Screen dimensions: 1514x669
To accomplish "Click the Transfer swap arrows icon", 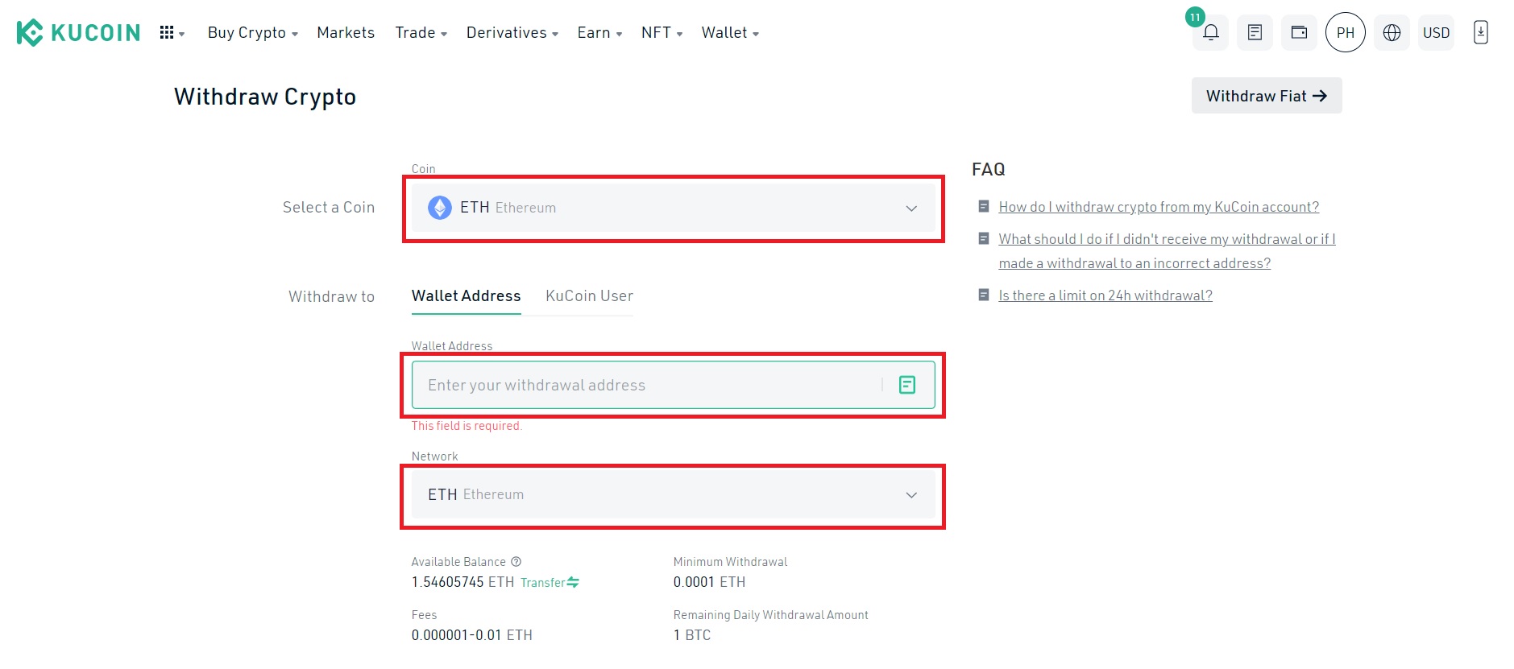I will click(x=573, y=582).
